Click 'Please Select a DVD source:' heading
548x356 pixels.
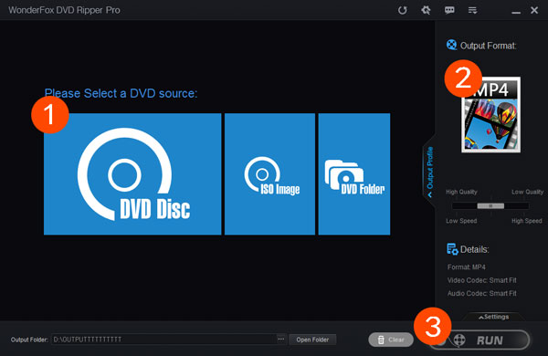(x=121, y=93)
